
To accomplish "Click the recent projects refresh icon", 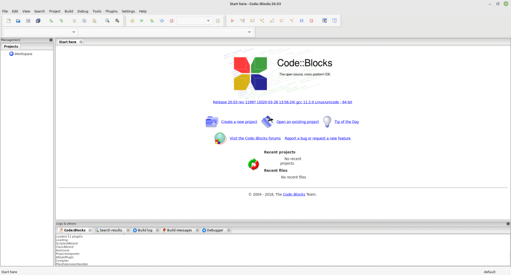I will coord(253,164).
